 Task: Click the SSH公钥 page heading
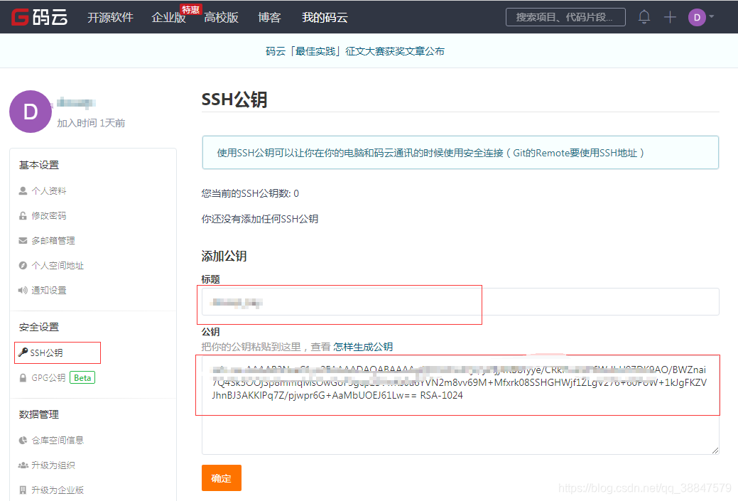pyautogui.click(x=234, y=99)
